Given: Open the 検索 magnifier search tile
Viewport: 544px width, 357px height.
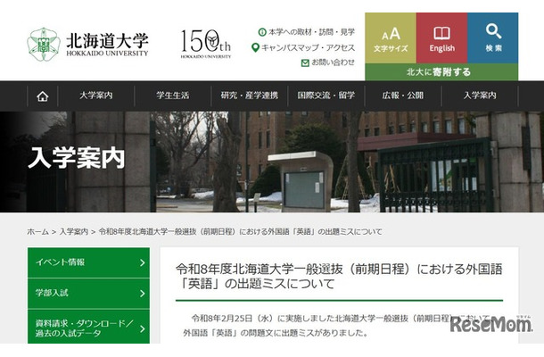Looking at the screenshot, I should click(x=493, y=38).
